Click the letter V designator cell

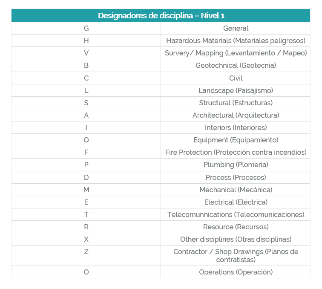coord(86,53)
